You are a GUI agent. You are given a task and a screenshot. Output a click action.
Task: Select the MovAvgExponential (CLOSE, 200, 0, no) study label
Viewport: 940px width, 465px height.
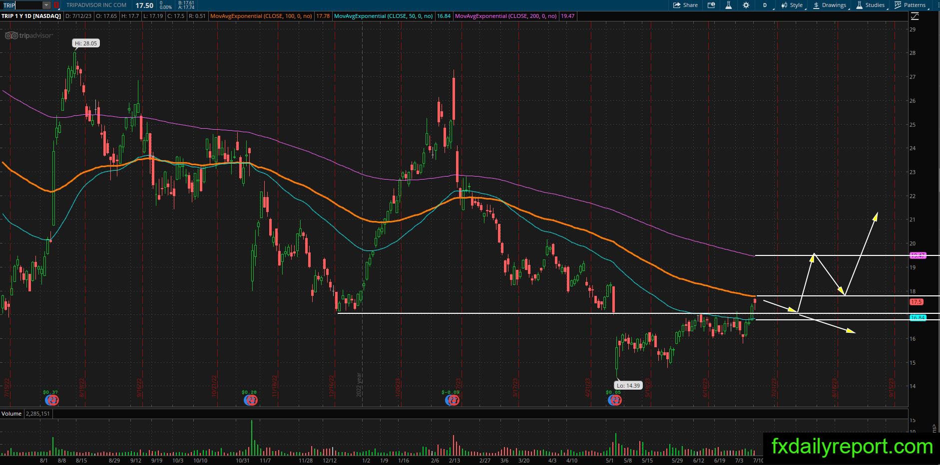506,16
